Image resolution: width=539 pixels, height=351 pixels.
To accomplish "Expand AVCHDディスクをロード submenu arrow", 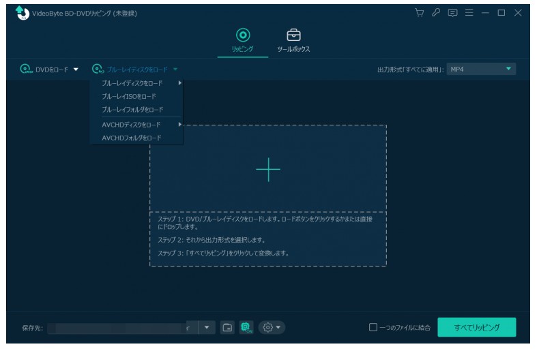I will 179,125.
